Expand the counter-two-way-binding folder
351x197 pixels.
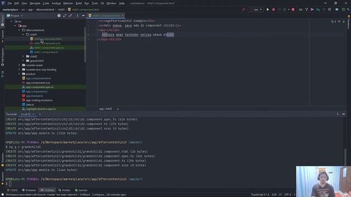19,69
